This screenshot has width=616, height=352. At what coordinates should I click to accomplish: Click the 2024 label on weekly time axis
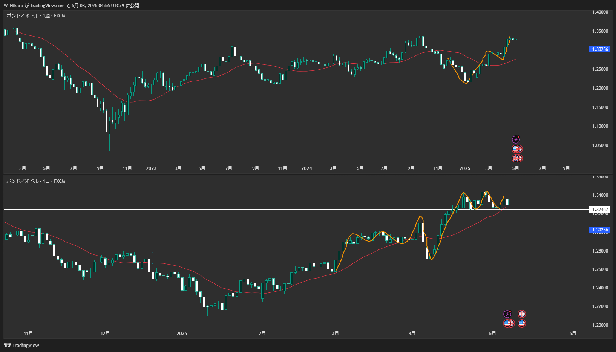306,168
